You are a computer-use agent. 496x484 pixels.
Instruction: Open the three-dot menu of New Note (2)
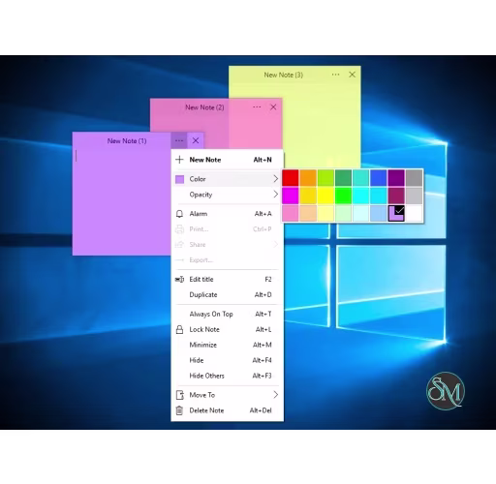point(257,107)
